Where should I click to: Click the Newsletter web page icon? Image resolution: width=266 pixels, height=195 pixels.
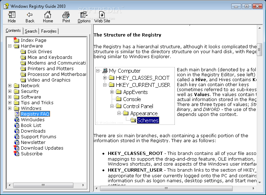(x=17, y=142)
